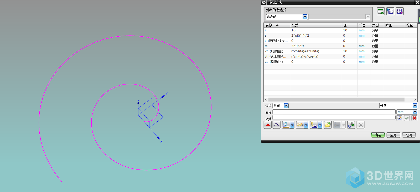Image resolution: width=420 pixels, height=192 pixels.
Task: Click the reference attribute tag icon
Action: pyautogui.click(x=300, y=125)
